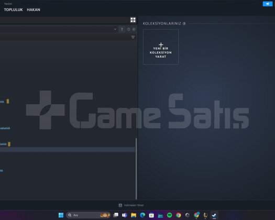Open Spotify from the taskbar

[x=169, y=215]
